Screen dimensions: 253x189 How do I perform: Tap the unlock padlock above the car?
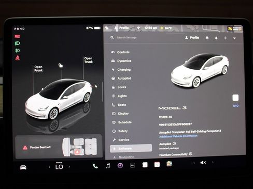pos(61,66)
